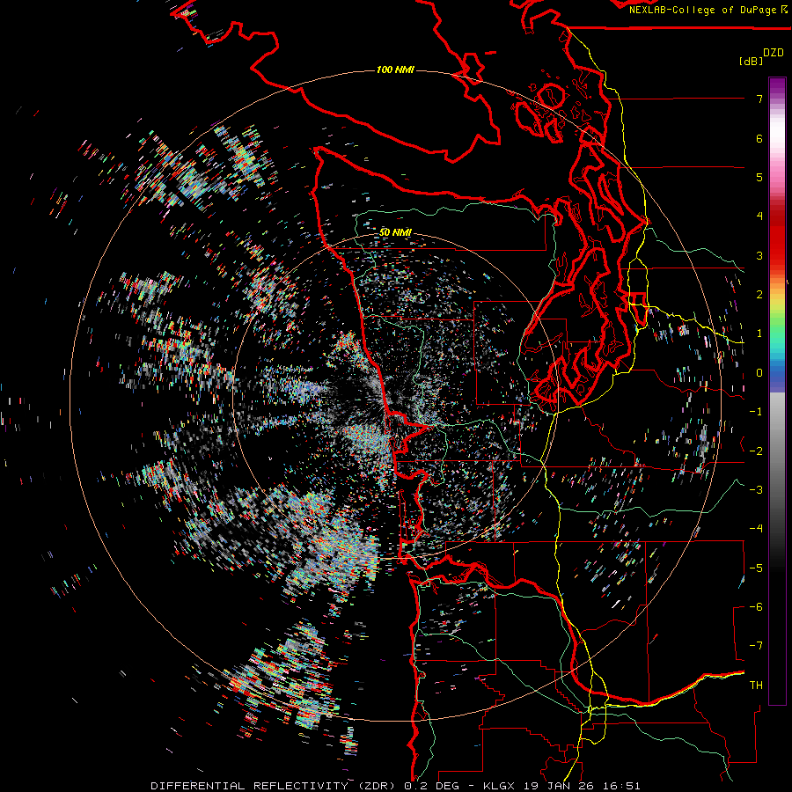Click the -6 value on the dB scale

(x=756, y=607)
